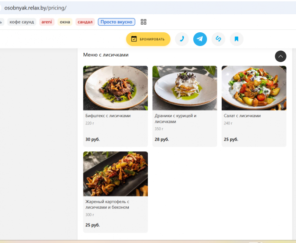
Task: Click the БРОНИРОВАТЬ booking button
Action: pos(148,39)
